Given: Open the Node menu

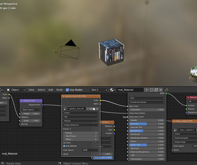Looking at the screenshot, I should (59, 90).
